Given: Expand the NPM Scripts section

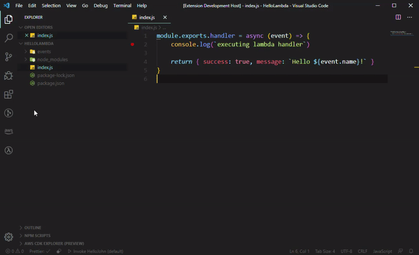Looking at the screenshot, I should click(x=21, y=236).
